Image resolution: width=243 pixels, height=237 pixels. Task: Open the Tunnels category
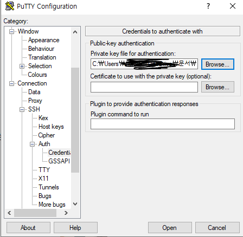pos(49,187)
